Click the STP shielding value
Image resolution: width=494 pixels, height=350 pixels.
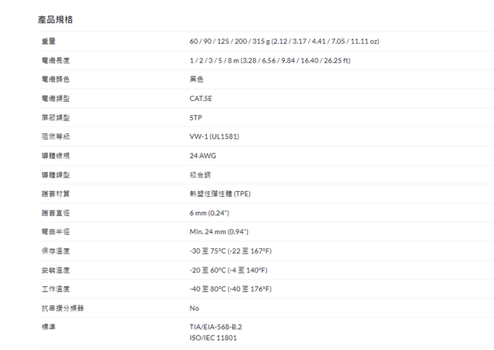195,118
